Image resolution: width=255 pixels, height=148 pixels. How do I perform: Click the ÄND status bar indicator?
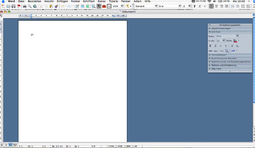[119, 146]
